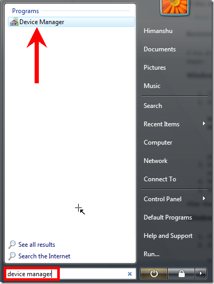Screen dimensions: 214x284
Task: Expand Control Panel submenu arrow
Action: (x=204, y=199)
